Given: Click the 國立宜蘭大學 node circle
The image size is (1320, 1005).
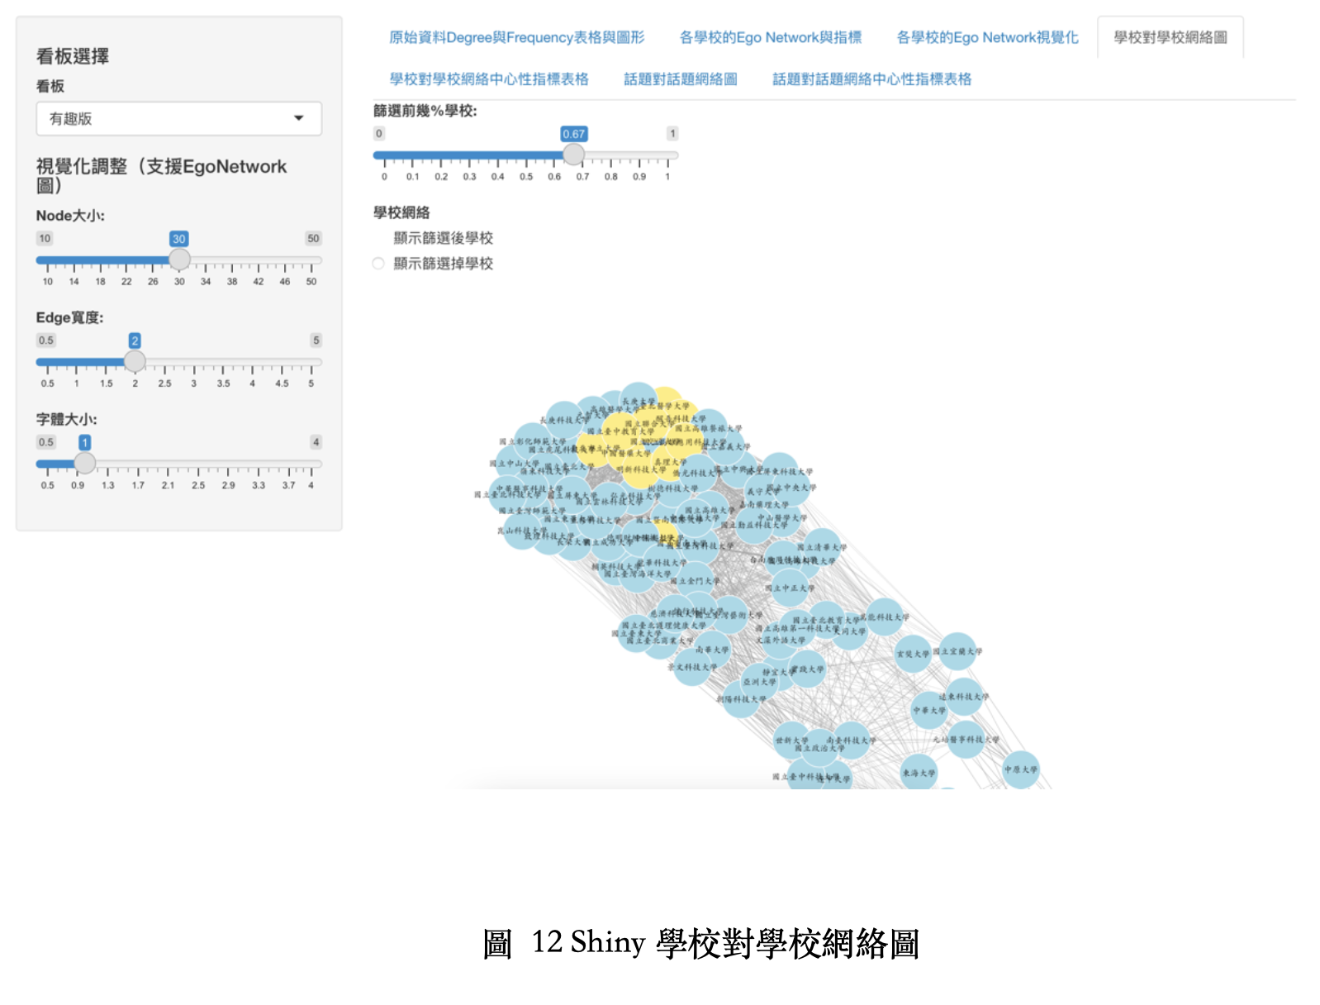Looking at the screenshot, I should pyautogui.click(x=958, y=651).
